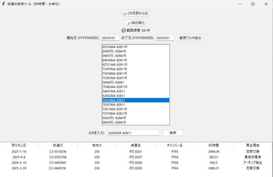Select the result row C3-0469138
Screen dimensions: 273x177
point(58,168)
